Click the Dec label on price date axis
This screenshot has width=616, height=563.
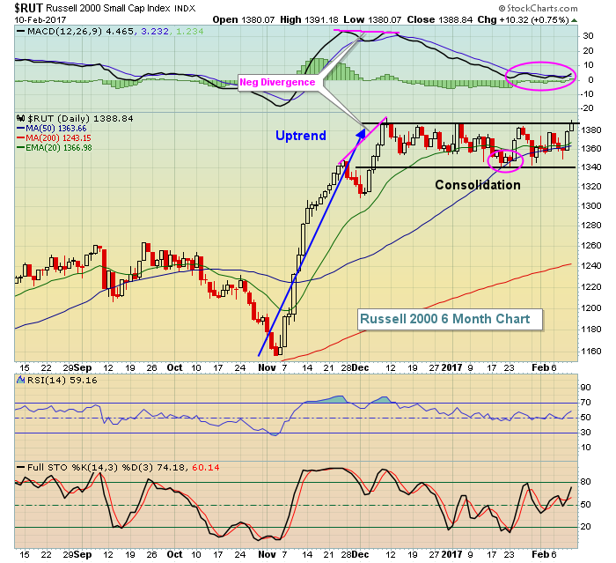coord(360,367)
